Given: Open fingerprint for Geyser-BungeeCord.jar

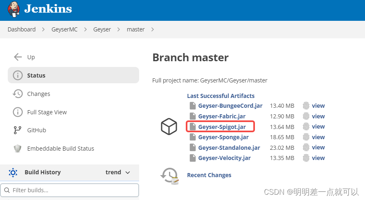Looking at the screenshot, I should pos(306,106).
